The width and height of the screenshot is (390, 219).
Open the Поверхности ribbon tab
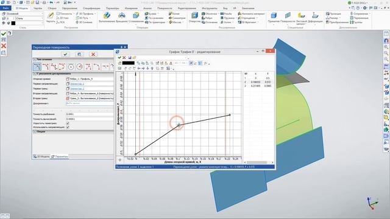(165, 8)
